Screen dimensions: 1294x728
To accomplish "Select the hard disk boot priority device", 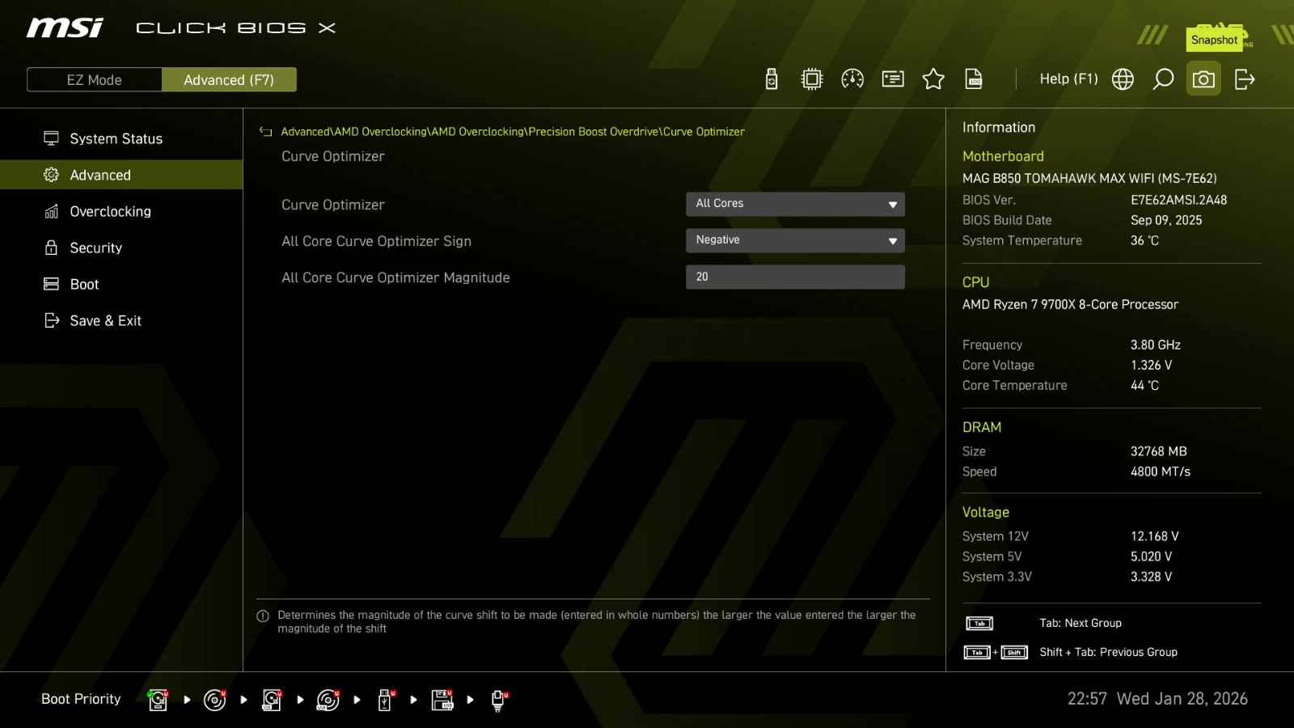I will coord(158,700).
